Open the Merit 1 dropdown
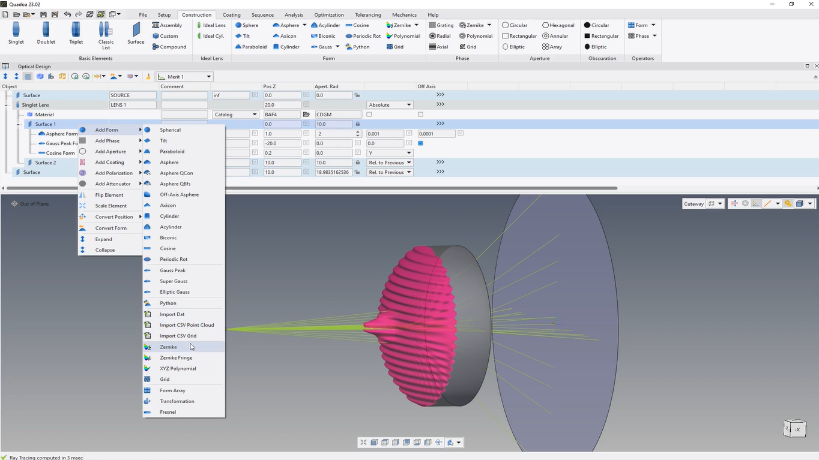819x460 pixels. [208, 77]
